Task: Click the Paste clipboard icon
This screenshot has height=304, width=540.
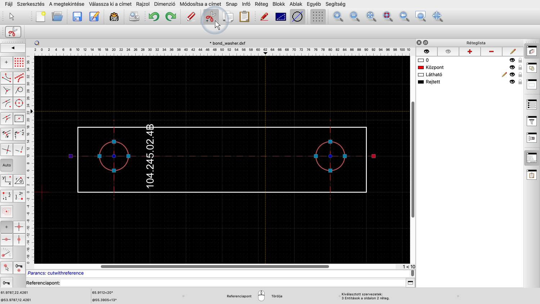Action: [244, 17]
